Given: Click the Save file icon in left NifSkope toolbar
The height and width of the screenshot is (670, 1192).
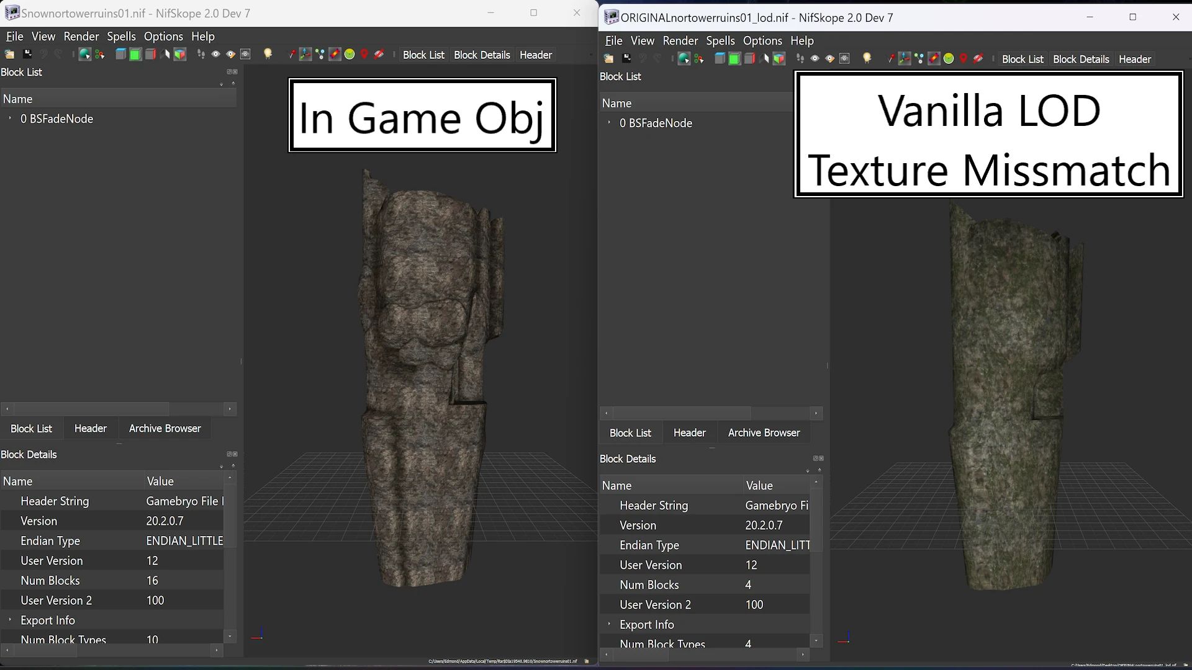Looking at the screenshot, I should (x=27, y=54).
